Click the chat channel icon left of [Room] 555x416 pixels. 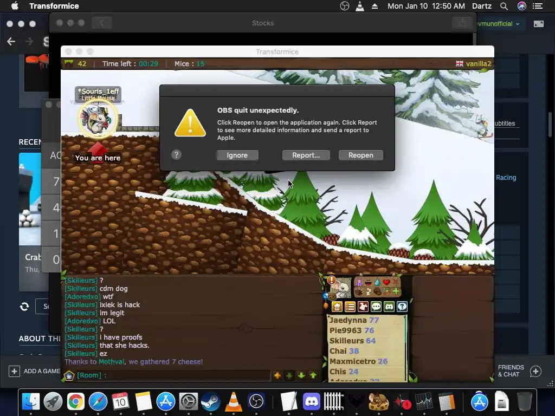point(69,375)
